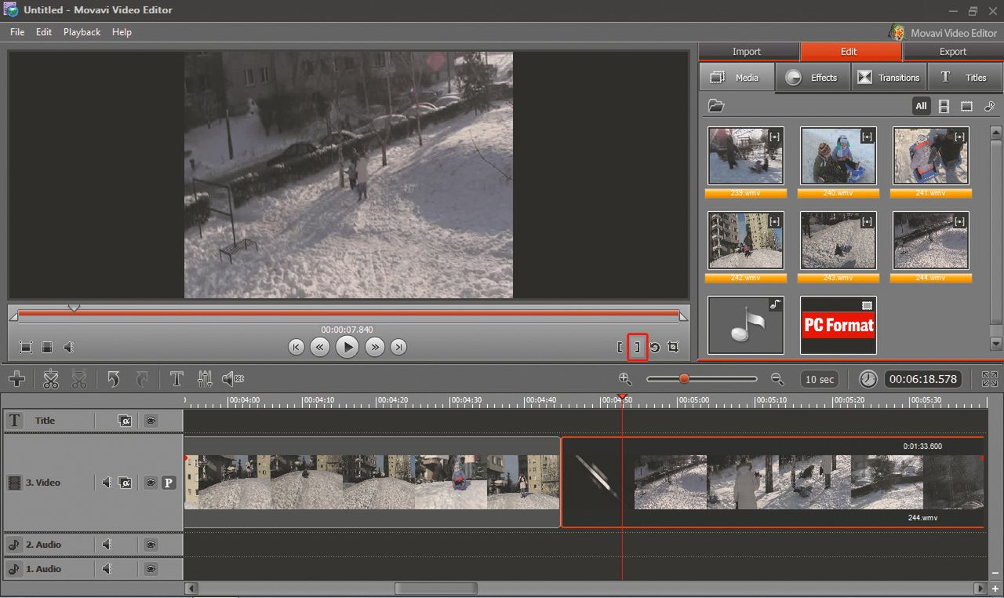
Task: Fit the timeline to window icon
Action: 990,379
